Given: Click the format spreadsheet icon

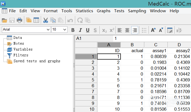Looking at the screenshot, I should pos(170,30).
